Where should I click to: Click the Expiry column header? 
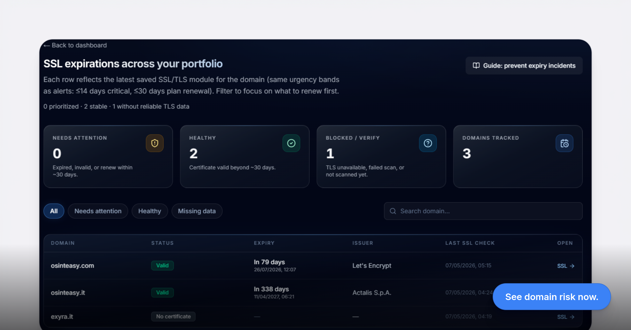tap(264, 243)
